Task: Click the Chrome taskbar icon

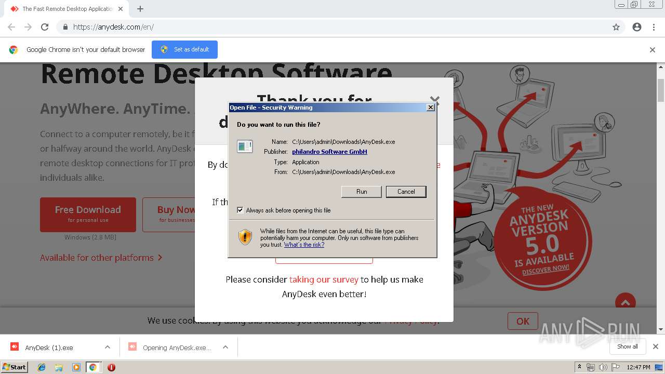Action: click(93, 367)
